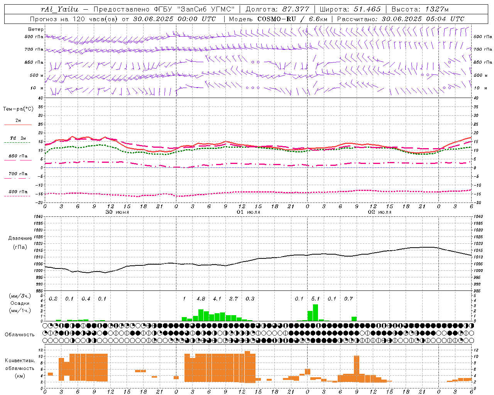The width and height of the screenshot is (494, 395).
Task: Click the 3-hour precipitation value 2.7
Action: click(x=233, y=299)
